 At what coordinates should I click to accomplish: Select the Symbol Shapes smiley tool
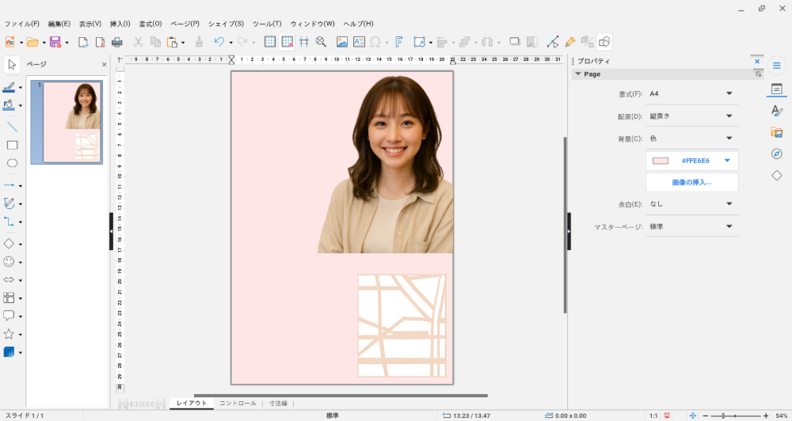tap(9, 261)
